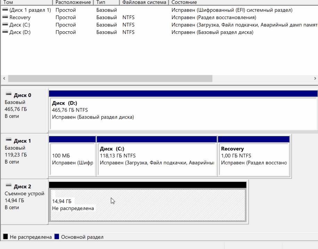Click the blue Основной раздел legend swatch

(57, 237)
